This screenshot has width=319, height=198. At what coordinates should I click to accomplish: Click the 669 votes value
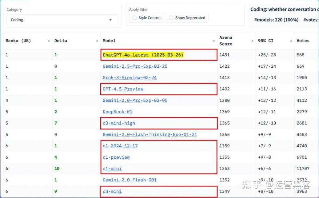[301, 66]
